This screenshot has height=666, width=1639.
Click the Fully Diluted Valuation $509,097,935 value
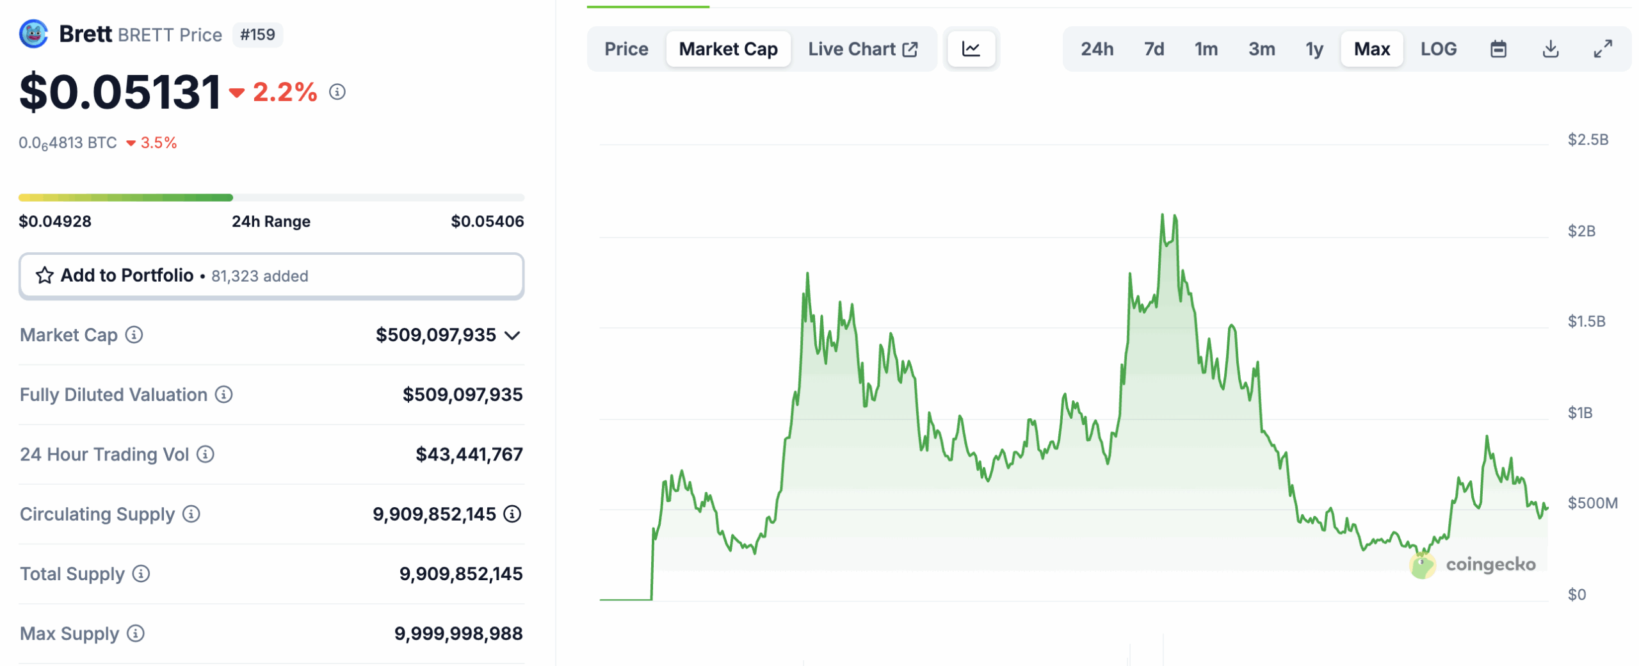point(462,394)
